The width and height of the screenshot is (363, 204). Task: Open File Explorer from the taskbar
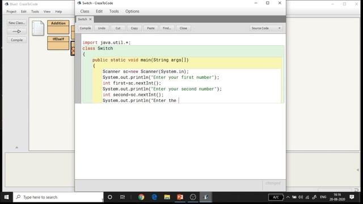(x=167, y=197)
